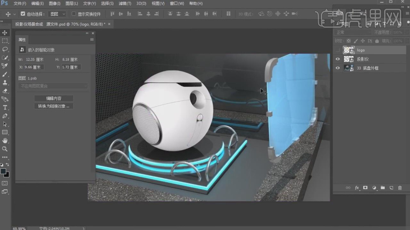The image size is (410, 230).
Task: Pick the Pen tool
Action: click(5, 116)
